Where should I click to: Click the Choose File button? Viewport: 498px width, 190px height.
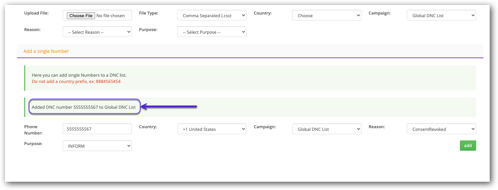(x=81, y=16)
